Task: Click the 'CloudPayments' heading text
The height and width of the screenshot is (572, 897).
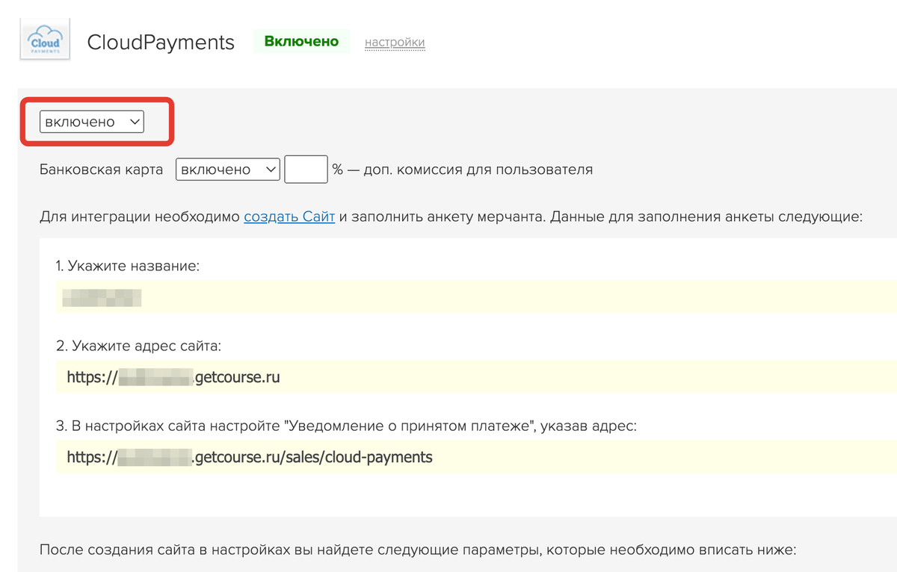Action: pos(161,42)
